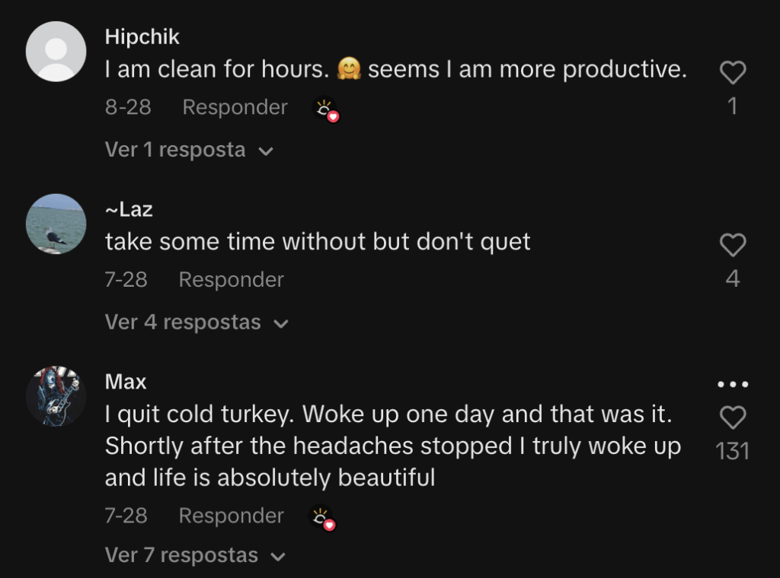Reply to Hipchik's comment via Responder
The height and width of the screenshot is (578, 780).
(x=235, y=107)
